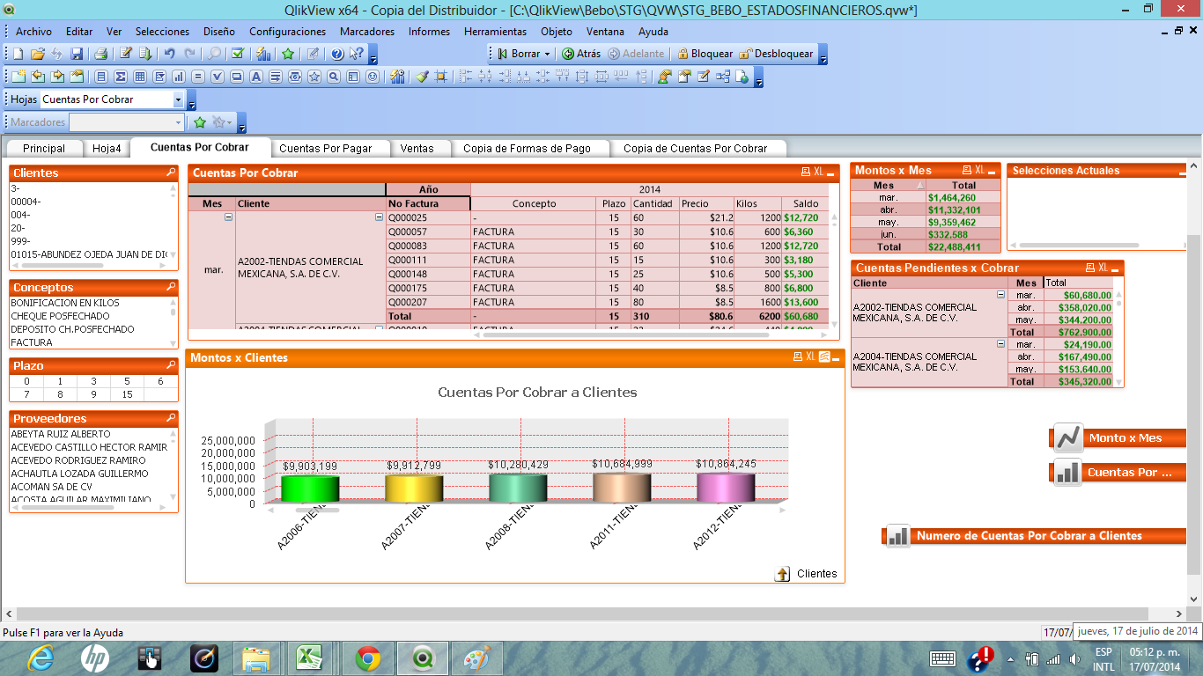Open Edit Script with the notepad-pencil icon

[x=126, y=54]
